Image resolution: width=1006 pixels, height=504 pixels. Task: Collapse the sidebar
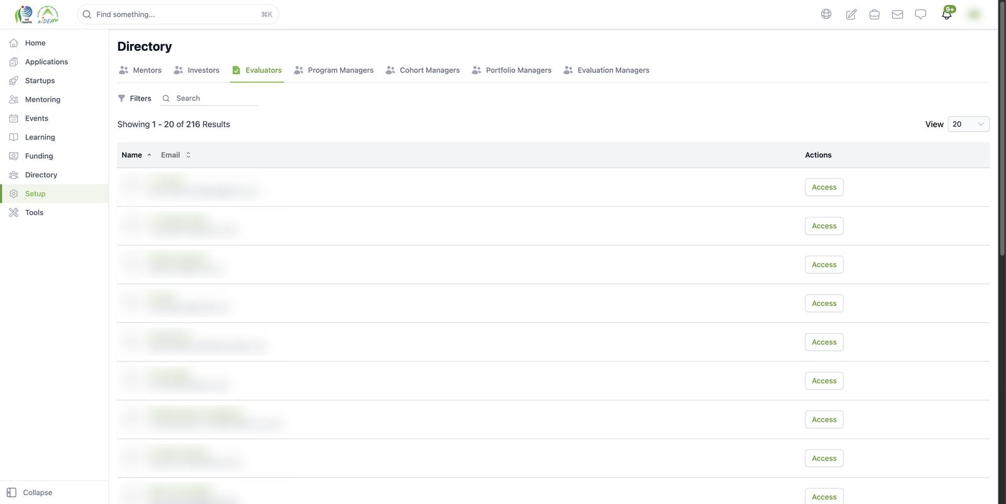[x=30, y=493]
